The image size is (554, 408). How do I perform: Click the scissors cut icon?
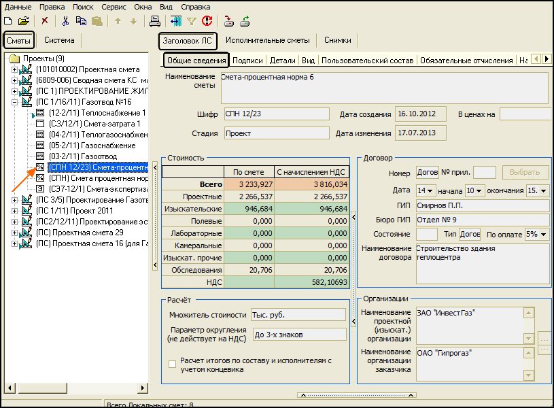coord(66,21)
